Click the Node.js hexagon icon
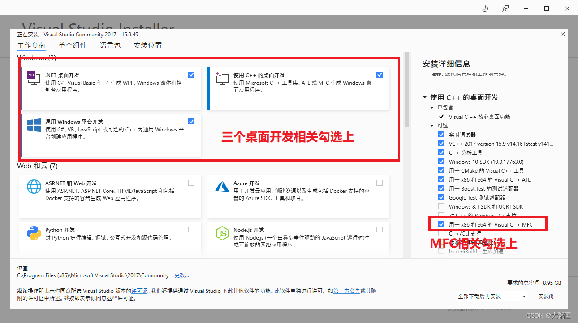The image size is (578, 323). 222,233
